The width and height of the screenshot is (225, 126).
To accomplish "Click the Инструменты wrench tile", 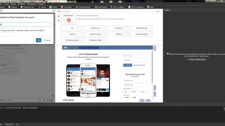I will tap(69, 19).
